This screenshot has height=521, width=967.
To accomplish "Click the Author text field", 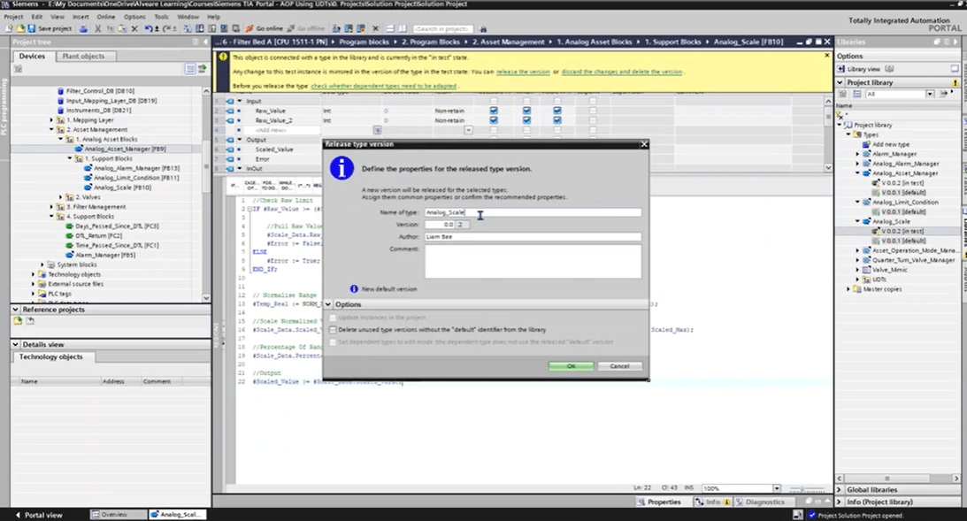I will click(x=532, y=237).
